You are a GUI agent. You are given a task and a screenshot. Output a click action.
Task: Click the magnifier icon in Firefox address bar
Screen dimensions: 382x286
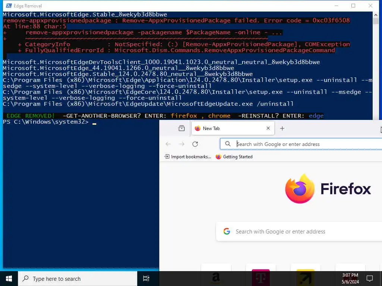228,144
